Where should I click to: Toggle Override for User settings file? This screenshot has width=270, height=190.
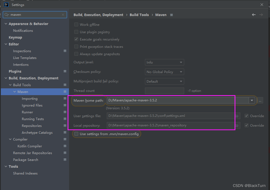pos(247,116)
